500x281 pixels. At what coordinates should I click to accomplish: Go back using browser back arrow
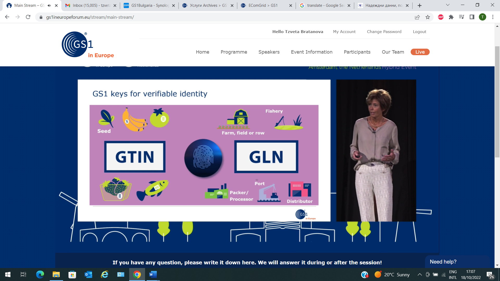pyautogui.click(x=7, y=17)
